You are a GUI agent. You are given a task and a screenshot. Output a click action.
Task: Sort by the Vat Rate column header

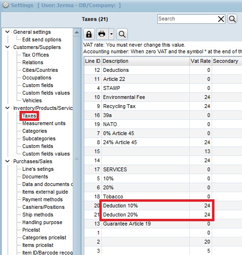201,61
